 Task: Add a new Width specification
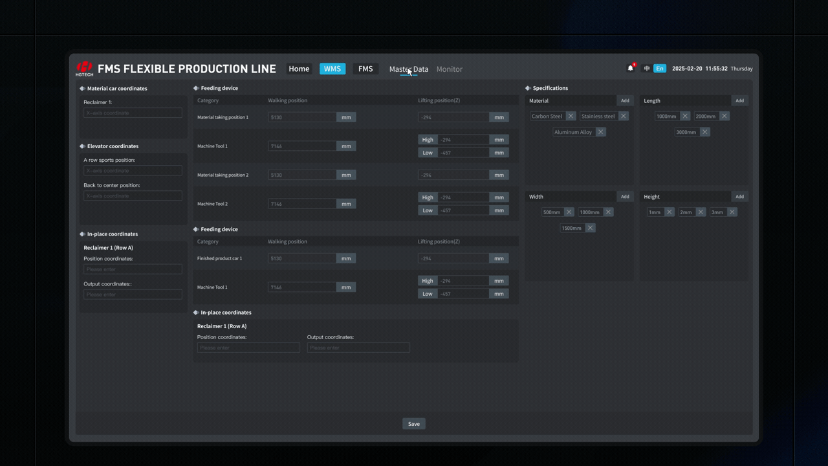pos(625,197)
